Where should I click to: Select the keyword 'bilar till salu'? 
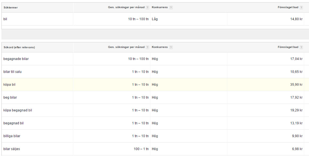coord(12,72)
